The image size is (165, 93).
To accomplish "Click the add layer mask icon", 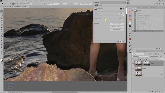I will click(153, 92).
